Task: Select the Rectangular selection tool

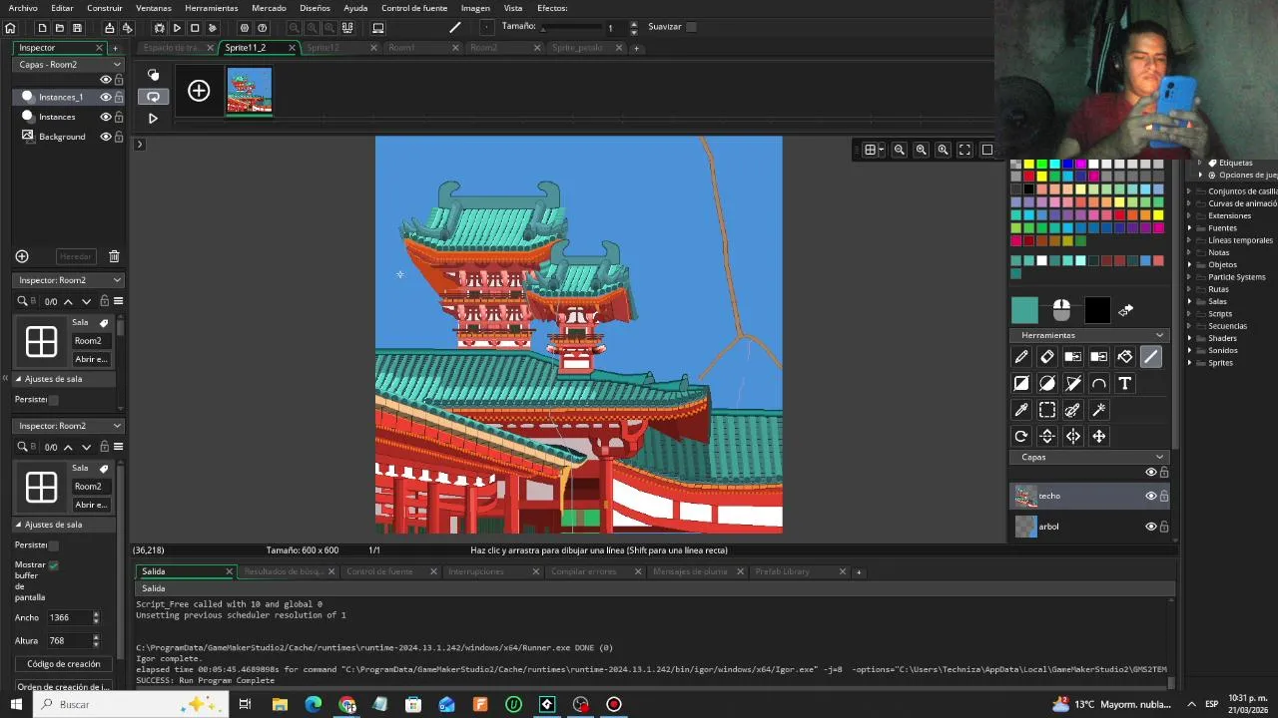Action: (x=1047, y=410)
